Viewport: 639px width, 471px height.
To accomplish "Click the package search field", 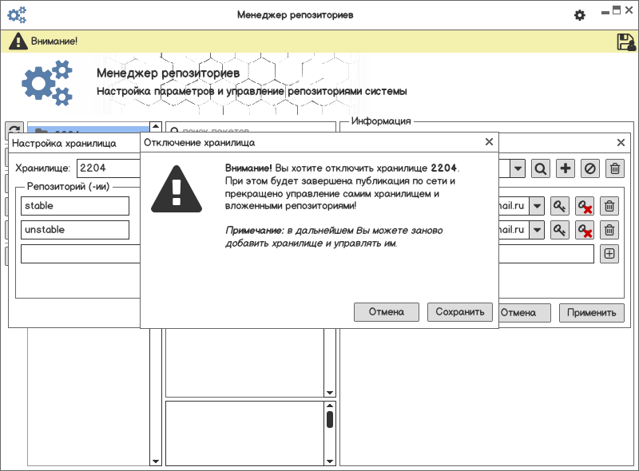I will click(x=251, y=129).
